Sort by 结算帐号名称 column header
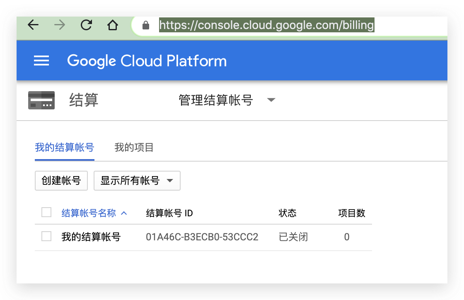 [x=89, y=213]
